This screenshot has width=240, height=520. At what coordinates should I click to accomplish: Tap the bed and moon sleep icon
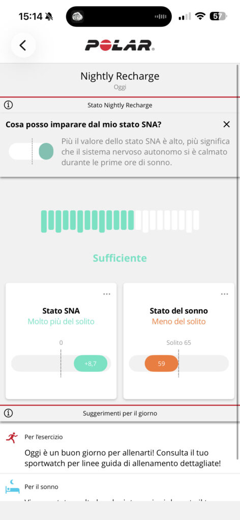pyautogui.click(x=12, y=486)
